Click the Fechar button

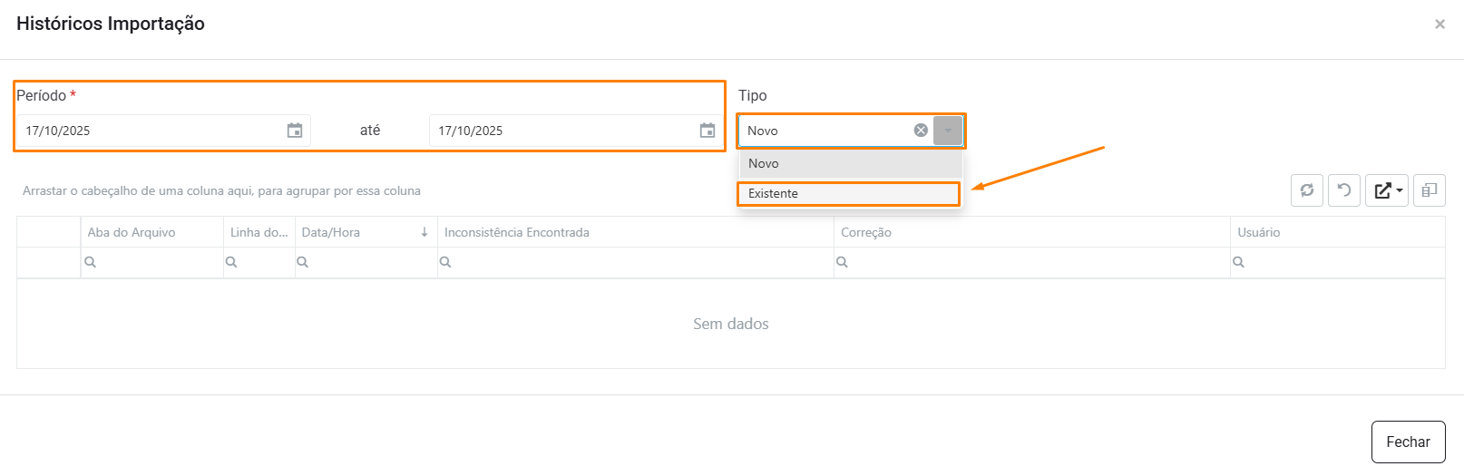tap(1408, 442)
